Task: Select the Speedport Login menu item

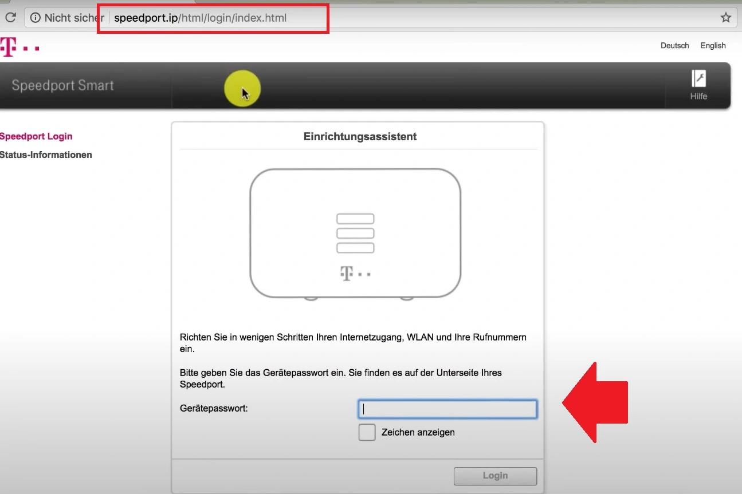Action: [x=36, y=136]
